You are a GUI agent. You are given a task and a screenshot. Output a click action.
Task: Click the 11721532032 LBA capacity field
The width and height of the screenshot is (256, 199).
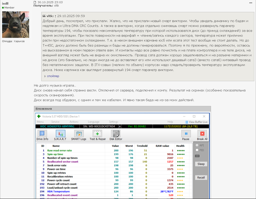181,127
